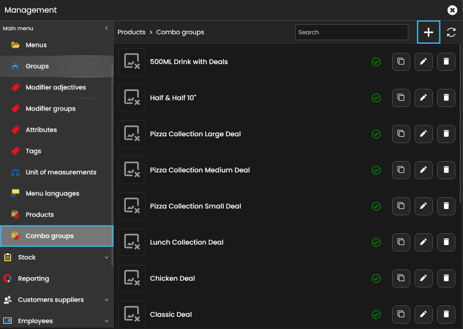Toggle active status of Pizza Collection Medium Deal
The image size is (463, 329).
[376, 170]
